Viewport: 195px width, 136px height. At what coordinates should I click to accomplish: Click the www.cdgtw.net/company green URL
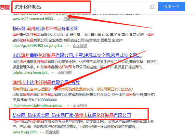[x=40, y=105]
